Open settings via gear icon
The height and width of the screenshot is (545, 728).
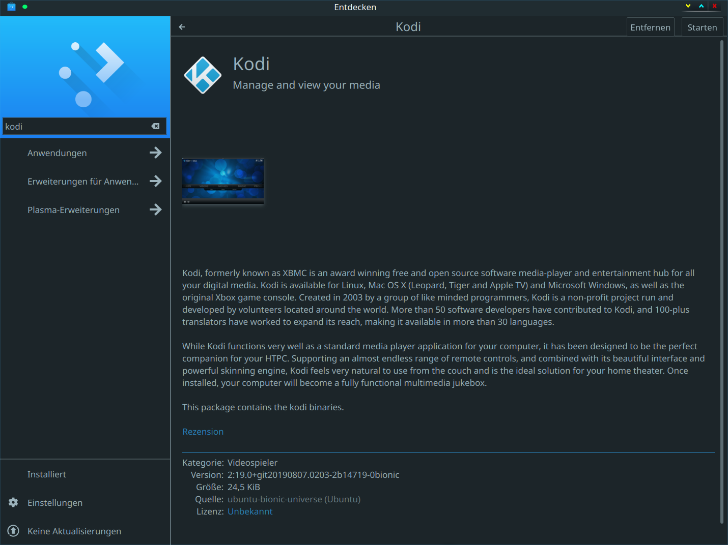tap(13, 502)
